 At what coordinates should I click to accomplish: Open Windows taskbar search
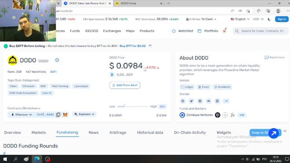pos(15,159)
